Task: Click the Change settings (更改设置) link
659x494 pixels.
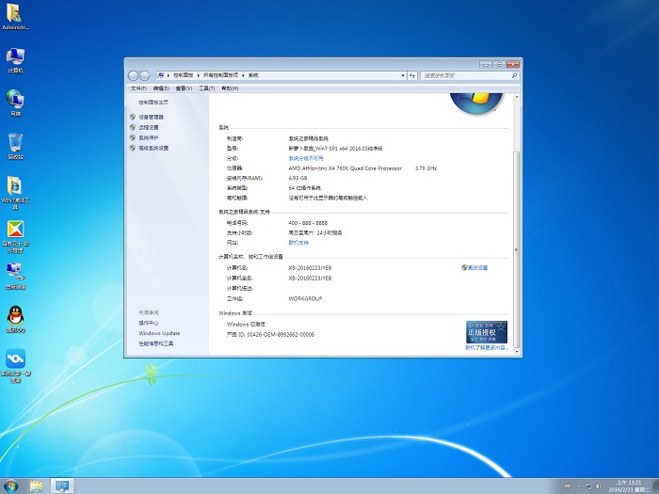Action: point(478,267)
